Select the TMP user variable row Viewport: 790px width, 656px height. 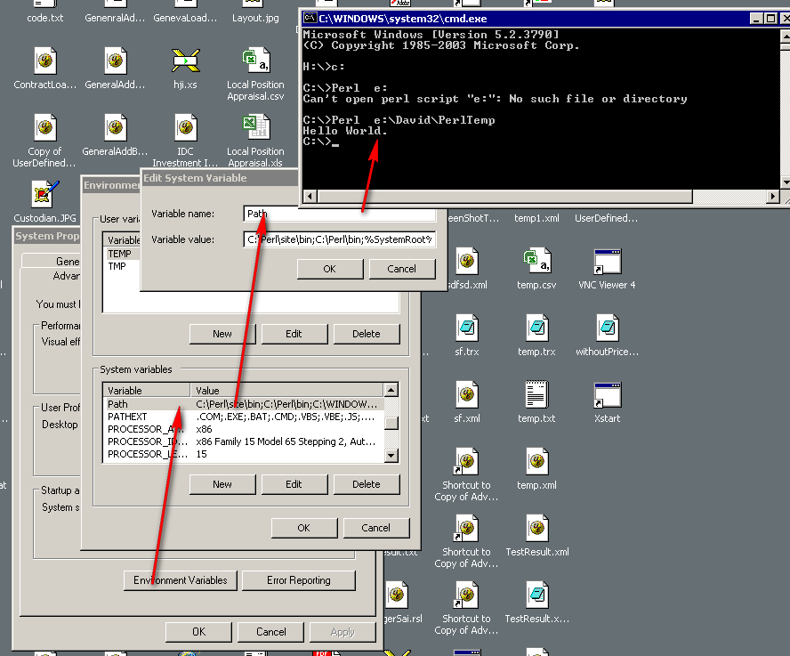pyautogui.click(x=123, y=266)
